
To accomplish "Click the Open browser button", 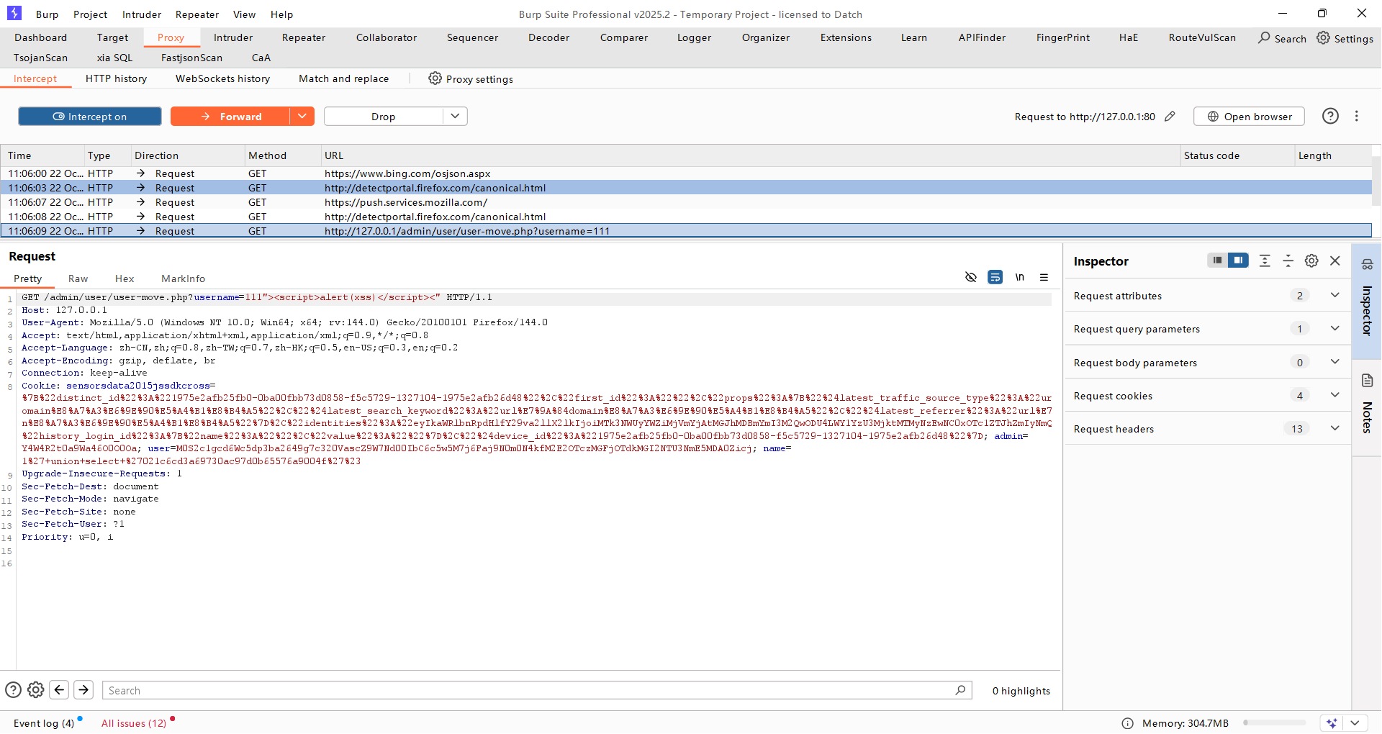I will [1249, 117].
